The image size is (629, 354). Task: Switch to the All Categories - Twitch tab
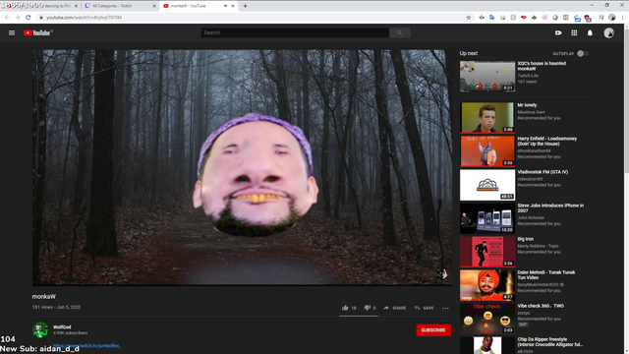pyautogui.click(x=121, y=6)
